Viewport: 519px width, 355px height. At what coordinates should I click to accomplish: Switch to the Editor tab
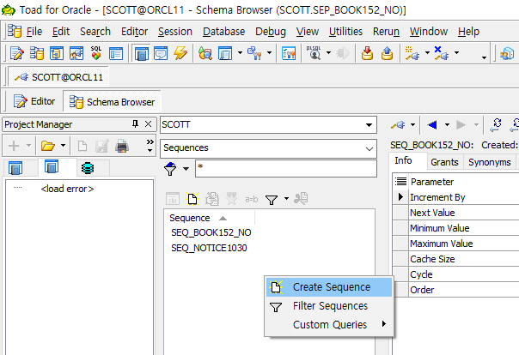pyautogui.click(x=34, y=101)
